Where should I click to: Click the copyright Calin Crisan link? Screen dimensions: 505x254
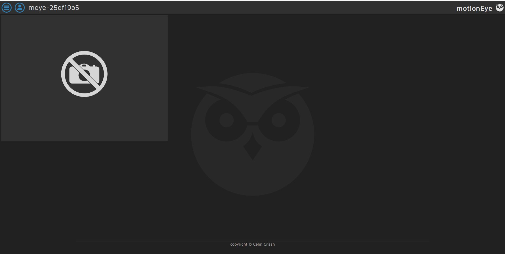[252, 244]
